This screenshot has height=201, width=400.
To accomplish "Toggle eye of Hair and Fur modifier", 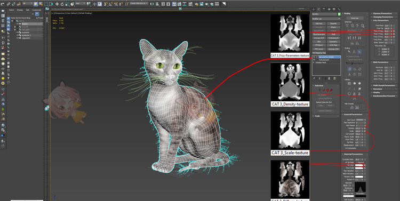I will pyautogui.click(x=314, y=57).
